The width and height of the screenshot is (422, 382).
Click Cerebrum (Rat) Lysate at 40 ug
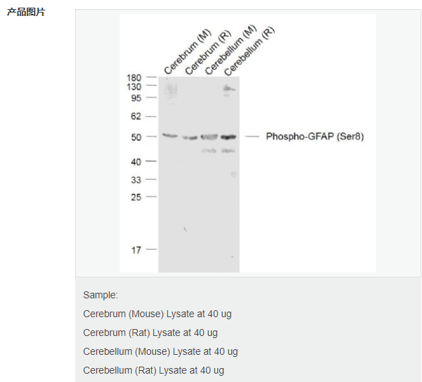pos(150,333)
